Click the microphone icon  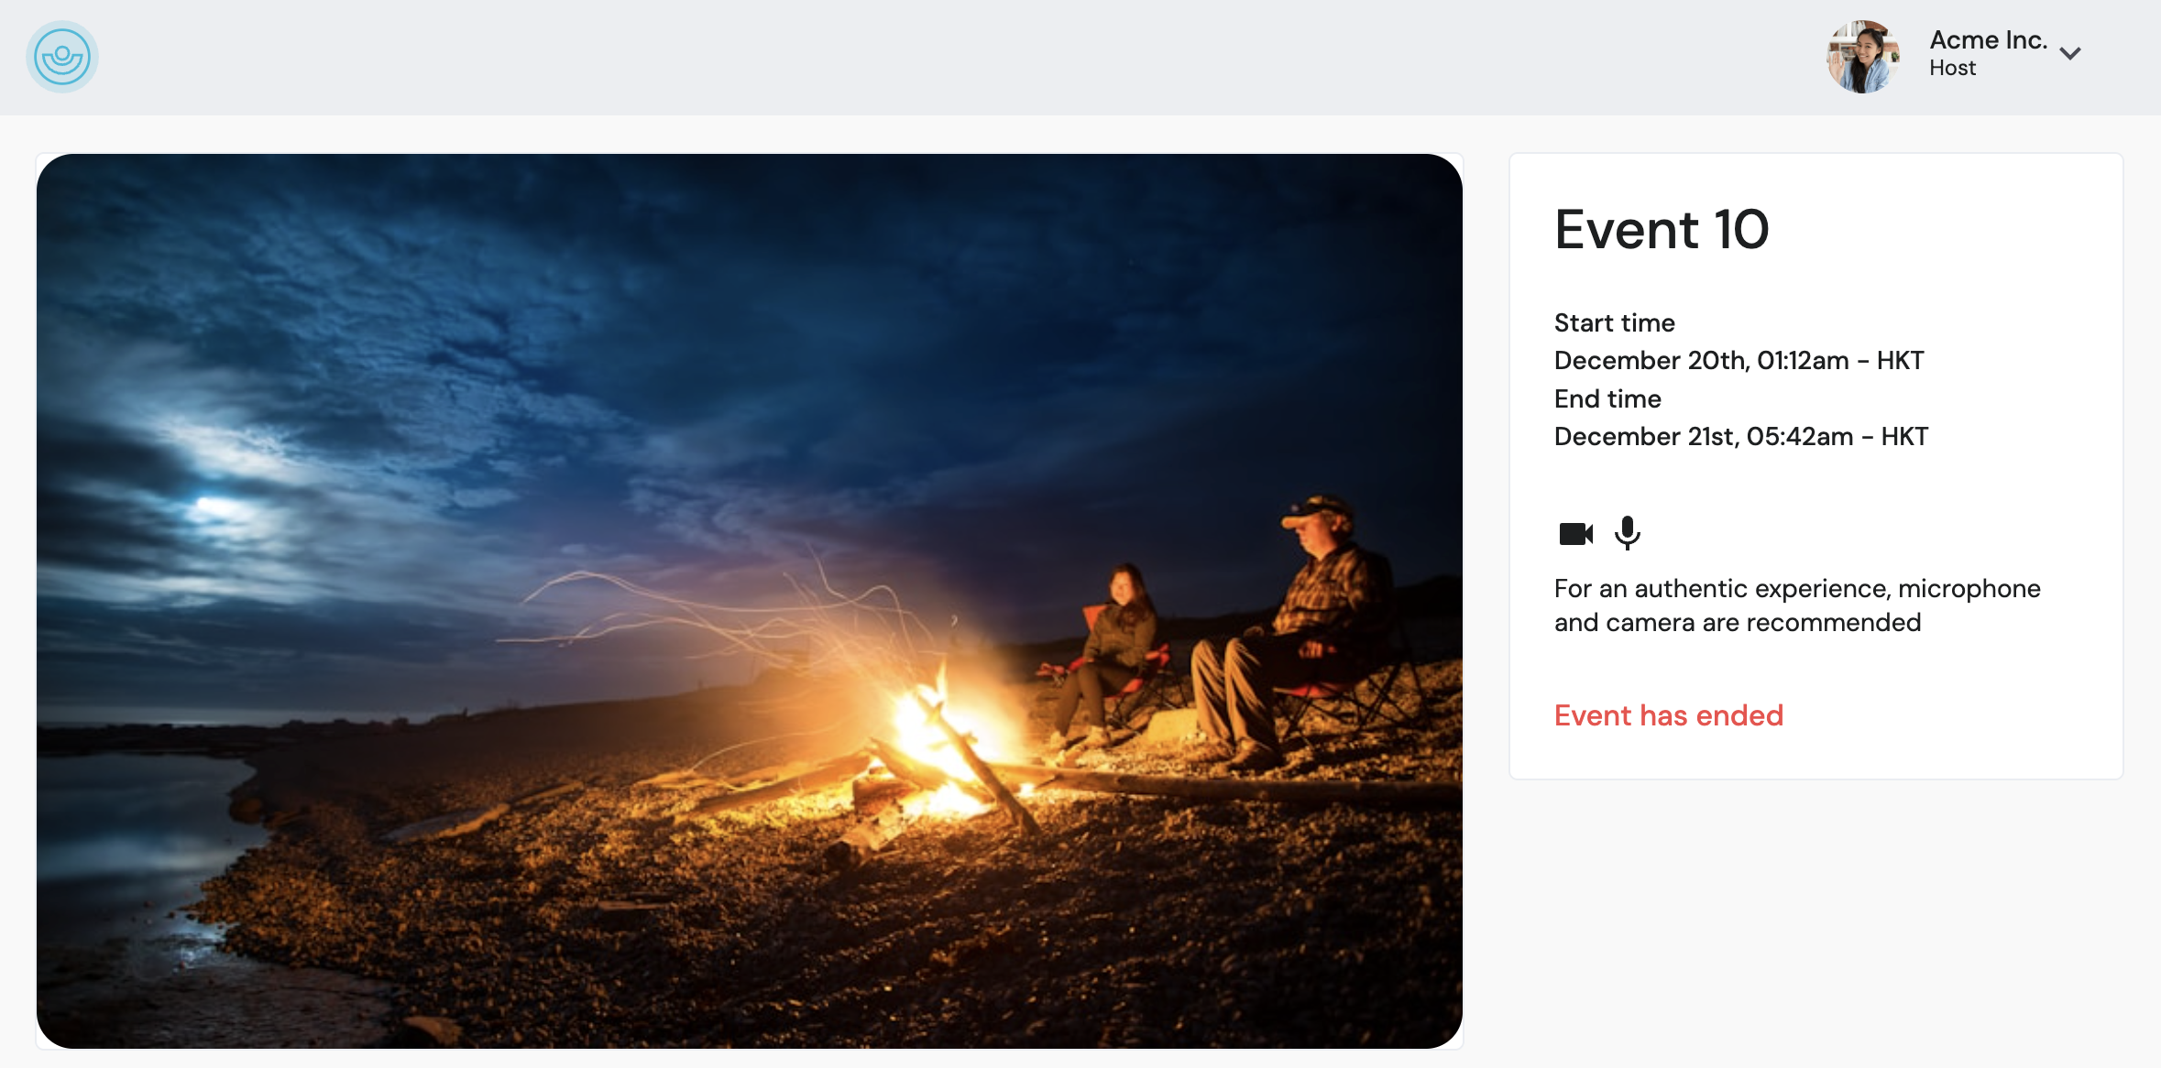point(1628,532)
